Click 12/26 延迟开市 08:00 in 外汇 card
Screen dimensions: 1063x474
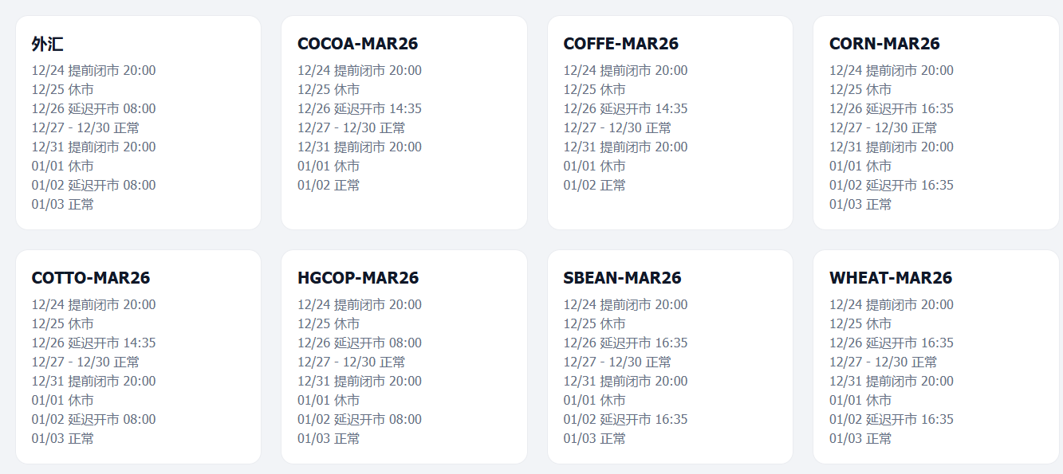coord(94,109)
